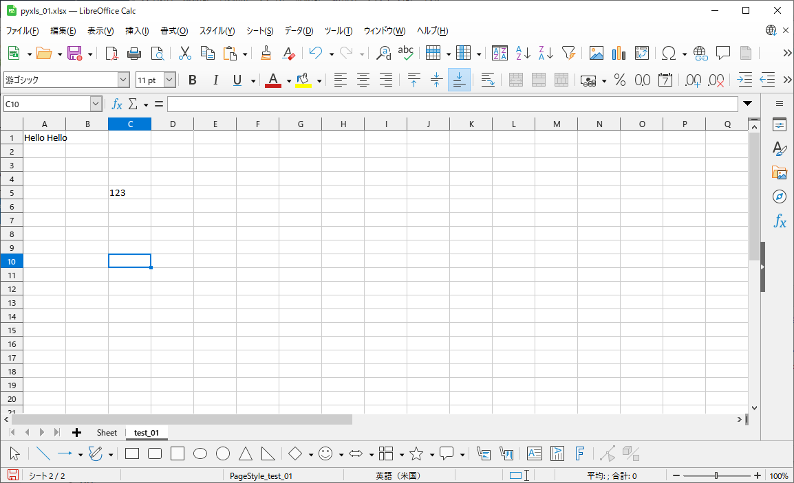Viewport: 794px width, 483px height.
Task: Click the Sort Ascending icon
Action: coord(523,53)
